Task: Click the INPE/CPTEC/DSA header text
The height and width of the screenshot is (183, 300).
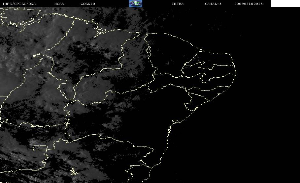Action: coord(19,4)
